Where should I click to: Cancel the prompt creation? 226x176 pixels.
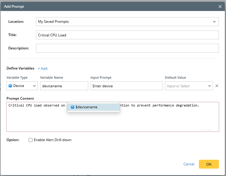pyautogui.click(x=189, y=164)
